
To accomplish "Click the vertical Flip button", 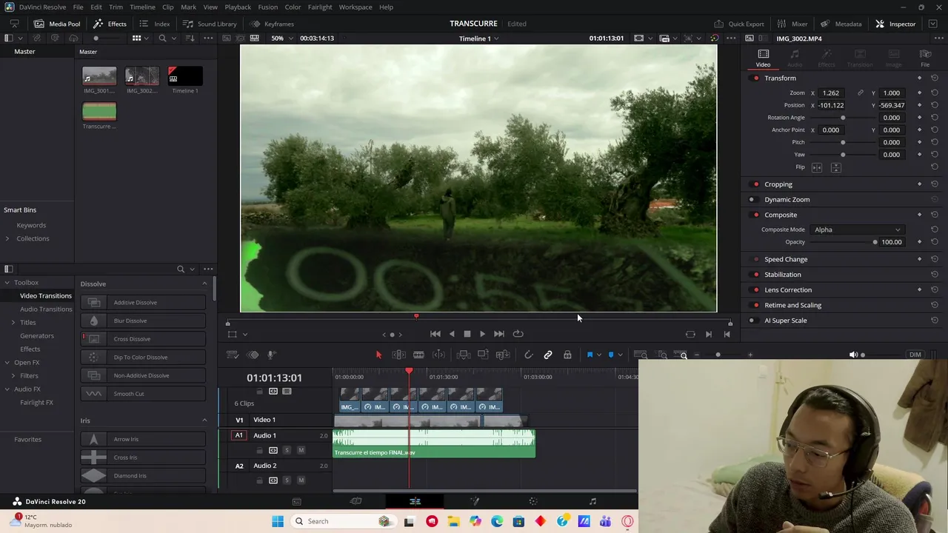I will point(835,167).
